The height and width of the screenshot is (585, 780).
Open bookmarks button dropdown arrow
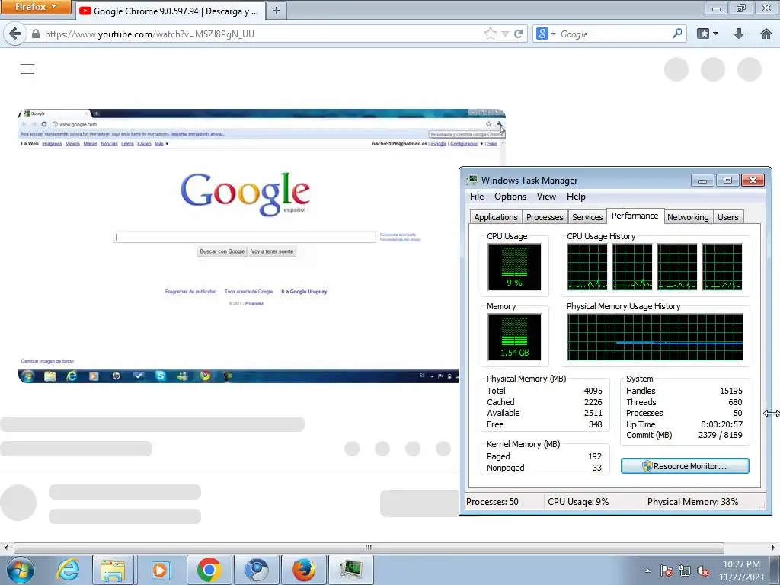pos(716,34)
